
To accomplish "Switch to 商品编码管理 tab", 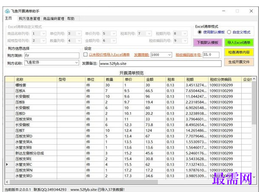I will [53, 18].
